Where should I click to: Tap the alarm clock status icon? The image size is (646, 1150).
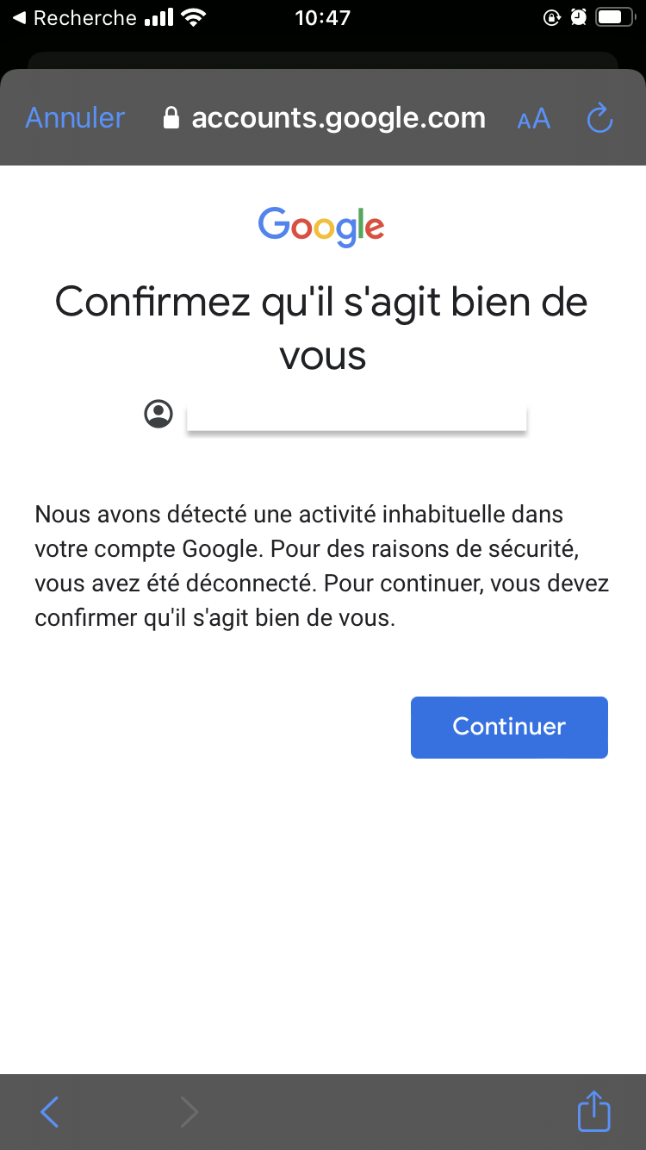pyautogui.click(x=579, y=17)
